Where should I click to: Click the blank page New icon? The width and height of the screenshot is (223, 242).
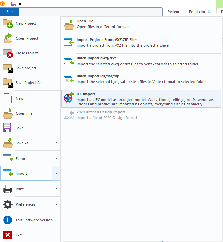coord(8,98)
